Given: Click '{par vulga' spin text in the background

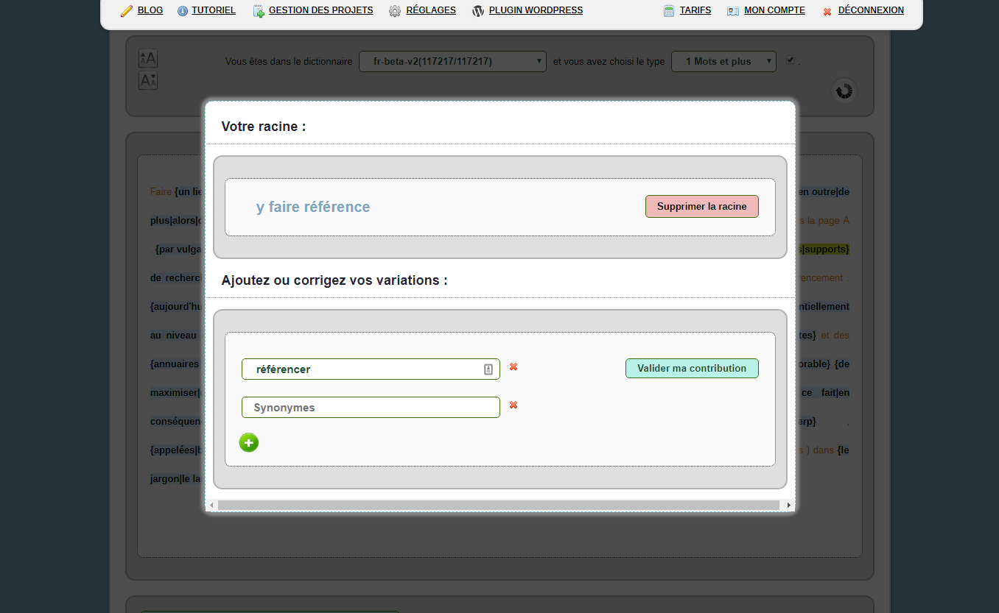Looking at the screenshot, I should pyautogui.click(x=179, y=249).
